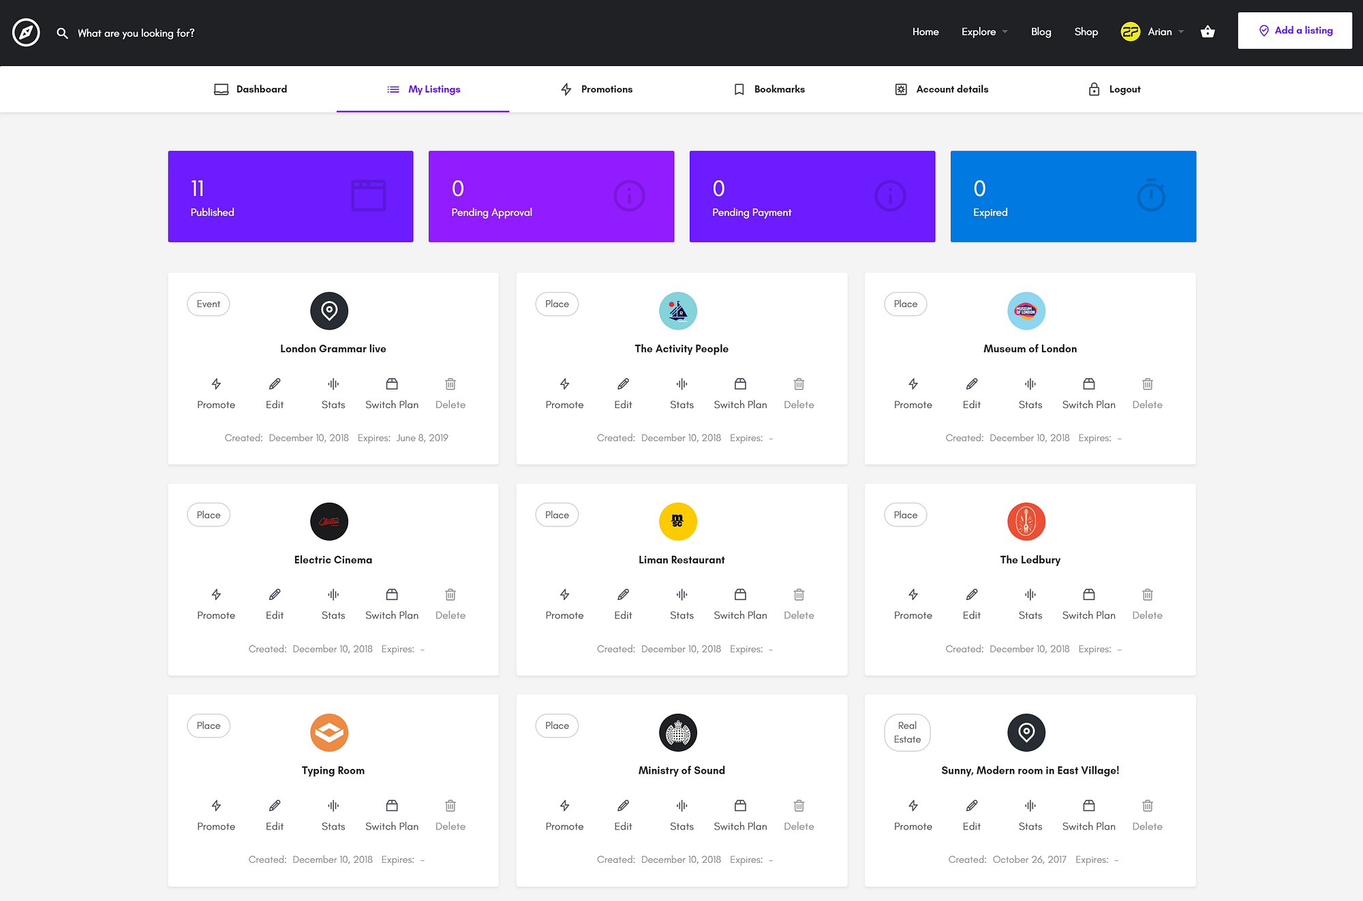Open the Bookmarks tab

769,89
